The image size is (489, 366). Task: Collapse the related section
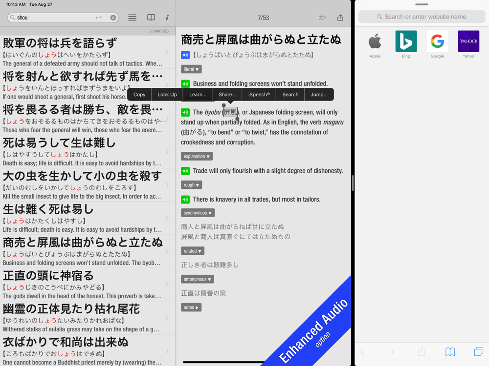(x=193, y=251)
